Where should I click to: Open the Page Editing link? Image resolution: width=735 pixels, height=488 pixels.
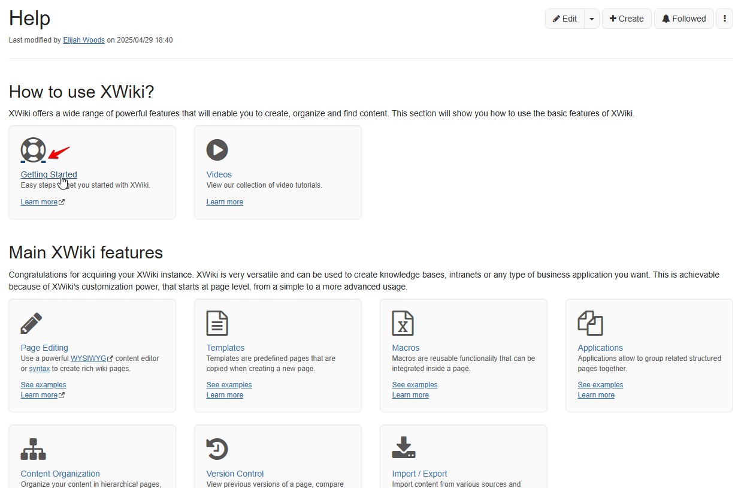pyautogui.click(x=44, y=348)
